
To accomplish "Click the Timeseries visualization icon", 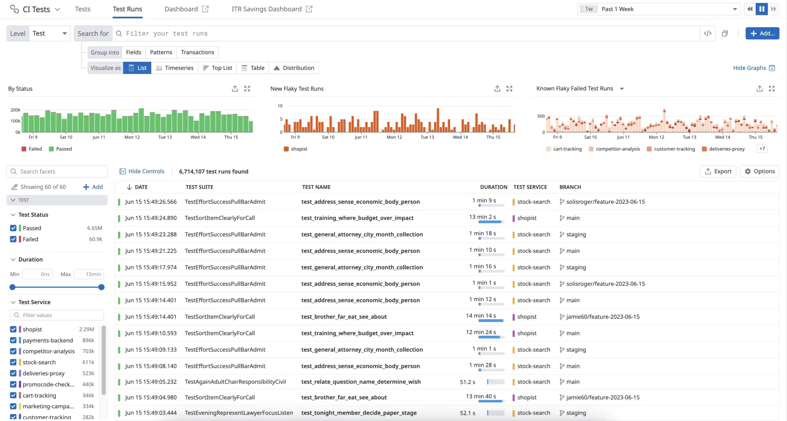I will click(x=159, y=68).
